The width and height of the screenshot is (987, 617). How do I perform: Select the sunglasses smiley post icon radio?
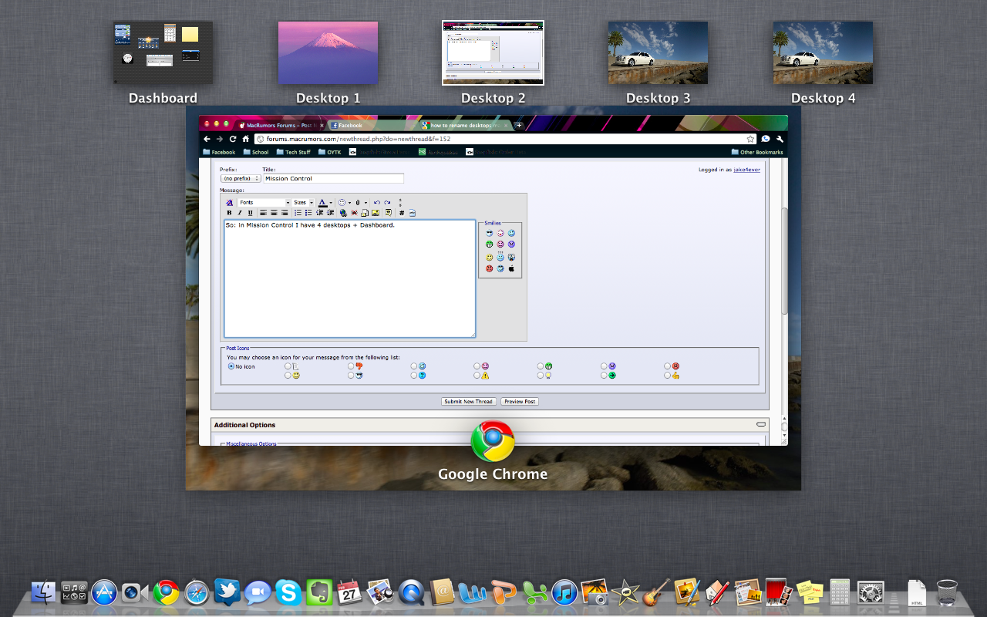pos(351,376)
